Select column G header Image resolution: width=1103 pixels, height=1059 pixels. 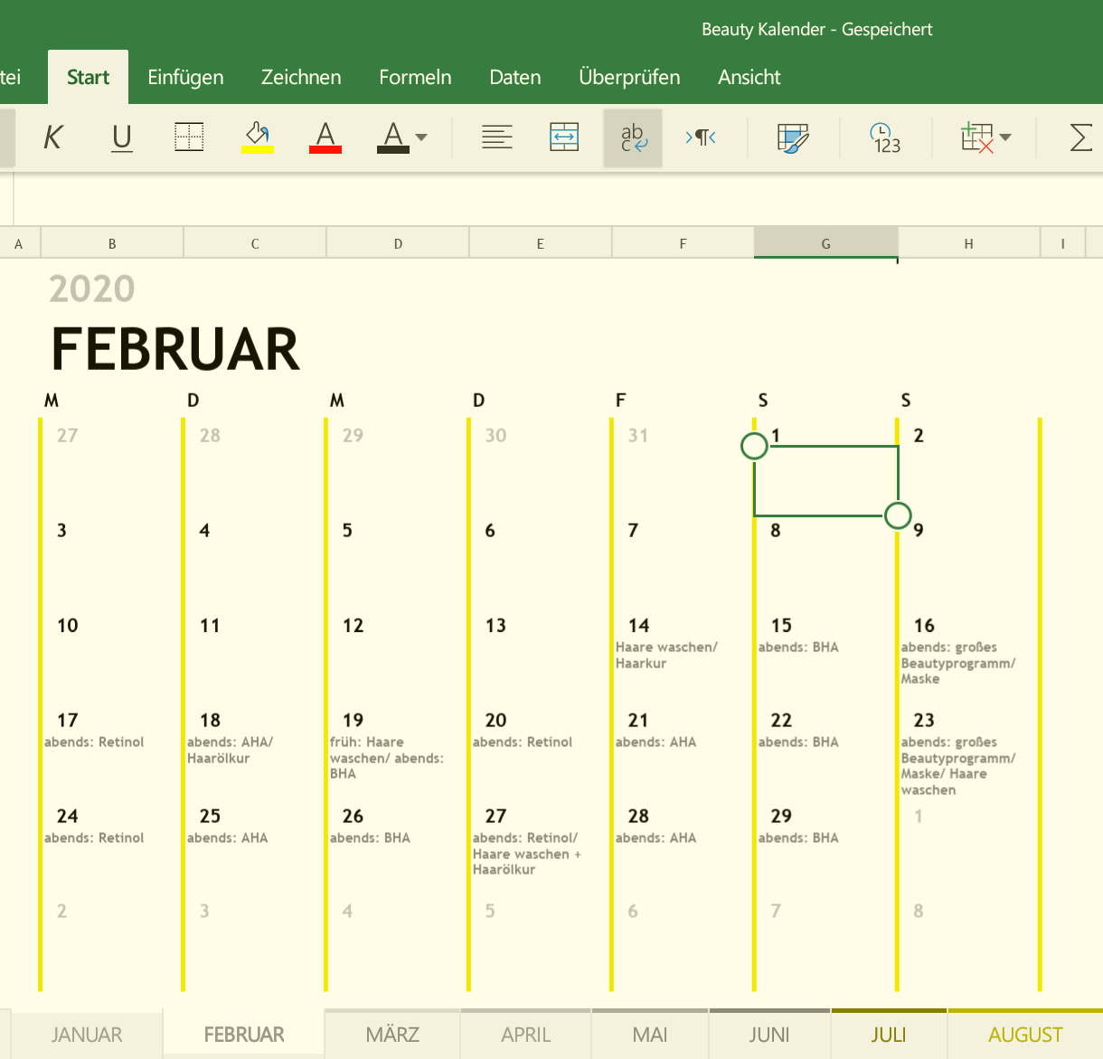coord(826,243)
